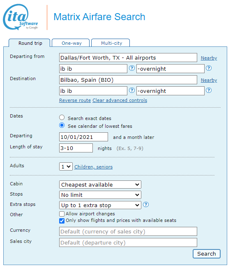This screenshot has height=270, width=235.
Task: Switch to the Multi-city tab
Action: point(111,43)
